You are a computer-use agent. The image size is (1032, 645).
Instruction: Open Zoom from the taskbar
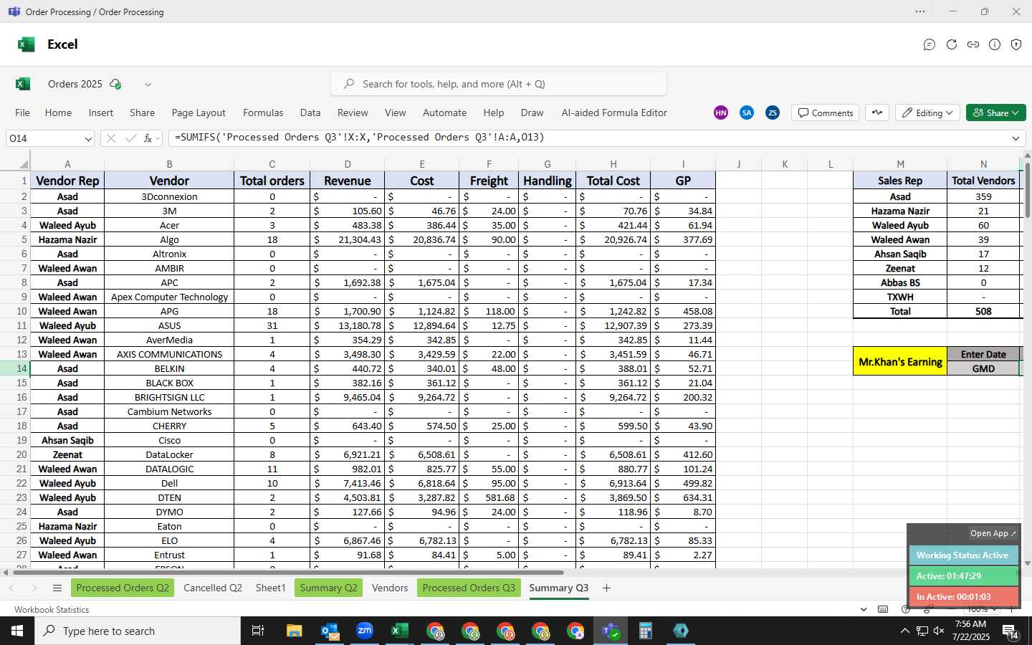365,631
